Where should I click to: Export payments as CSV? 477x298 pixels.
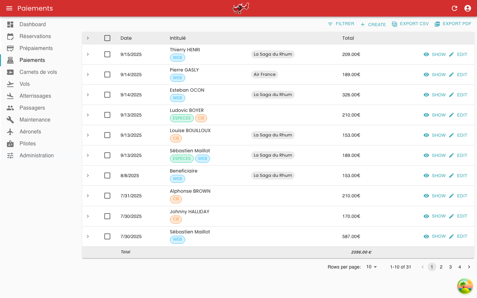click(x=410, y=24)
